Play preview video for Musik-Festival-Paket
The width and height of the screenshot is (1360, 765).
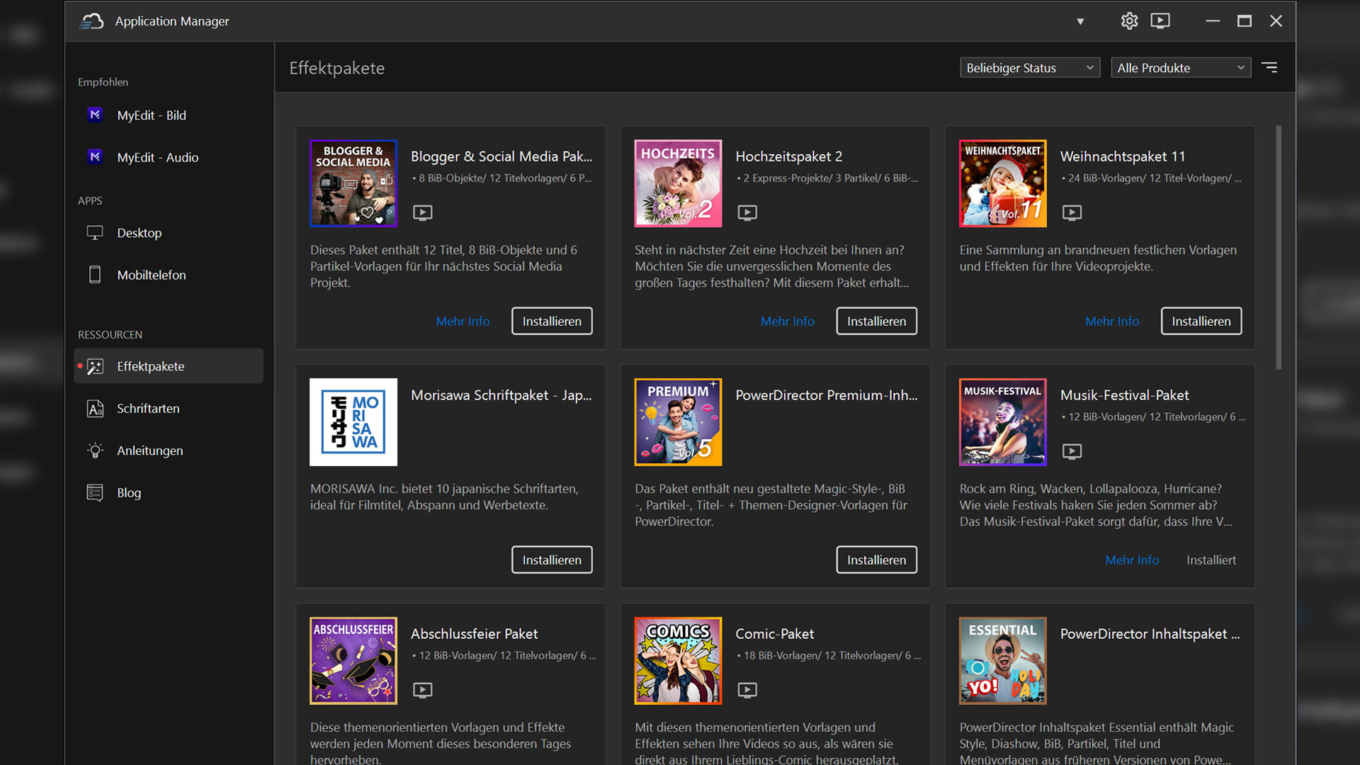click(1072, 451)
